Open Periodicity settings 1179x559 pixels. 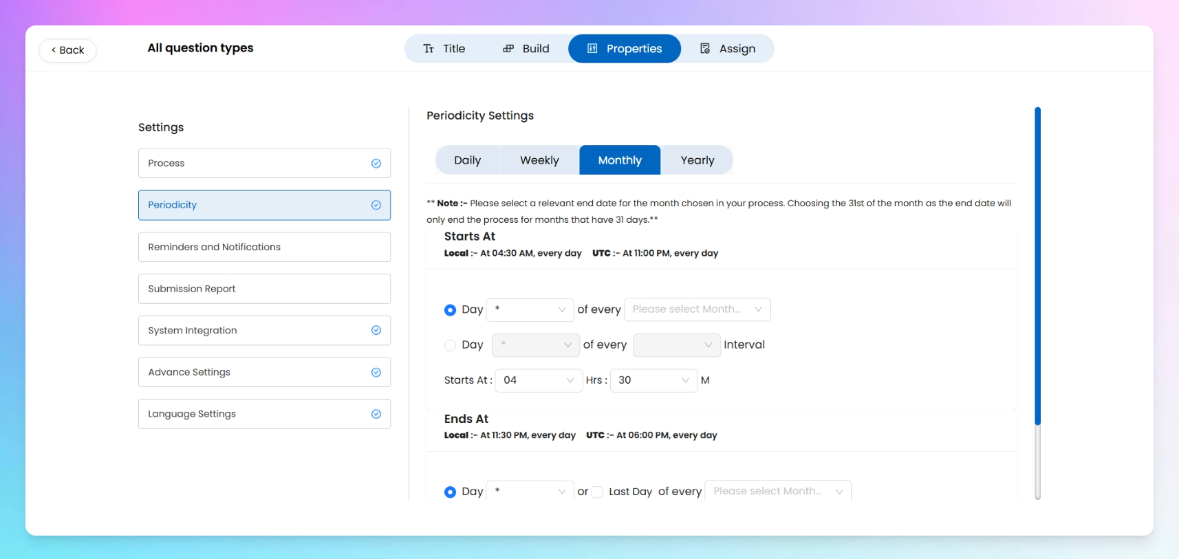pyautogui.click(x=264, y=205)
